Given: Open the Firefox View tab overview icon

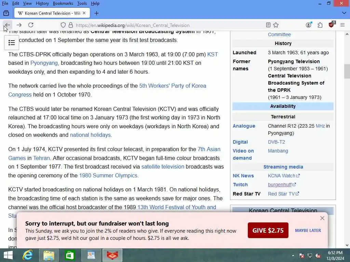Looking at the screenshot, I should (x=6, y=13).
